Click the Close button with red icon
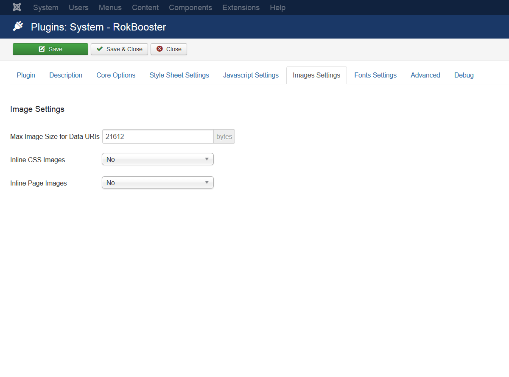Viewport: 509px width, 377px height. pos(169,49)
